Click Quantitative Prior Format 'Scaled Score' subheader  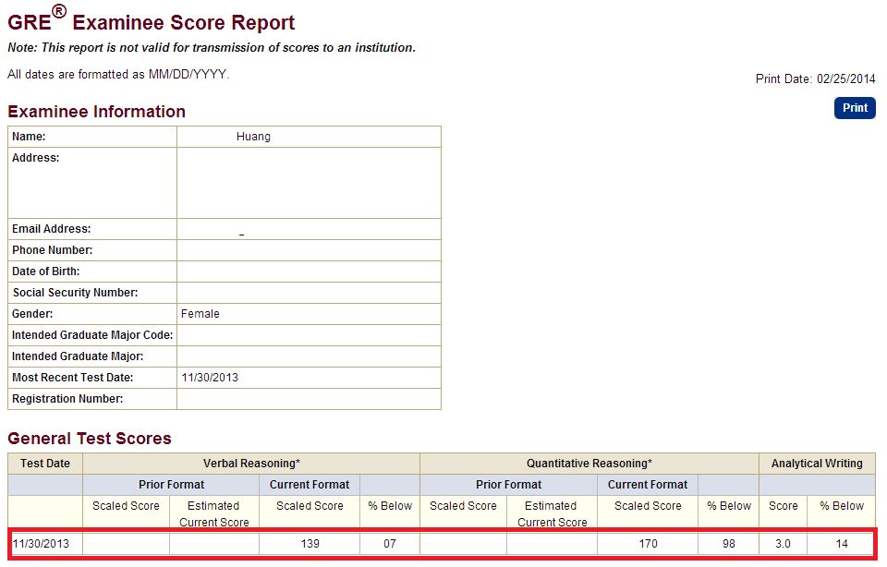point(463,506)
